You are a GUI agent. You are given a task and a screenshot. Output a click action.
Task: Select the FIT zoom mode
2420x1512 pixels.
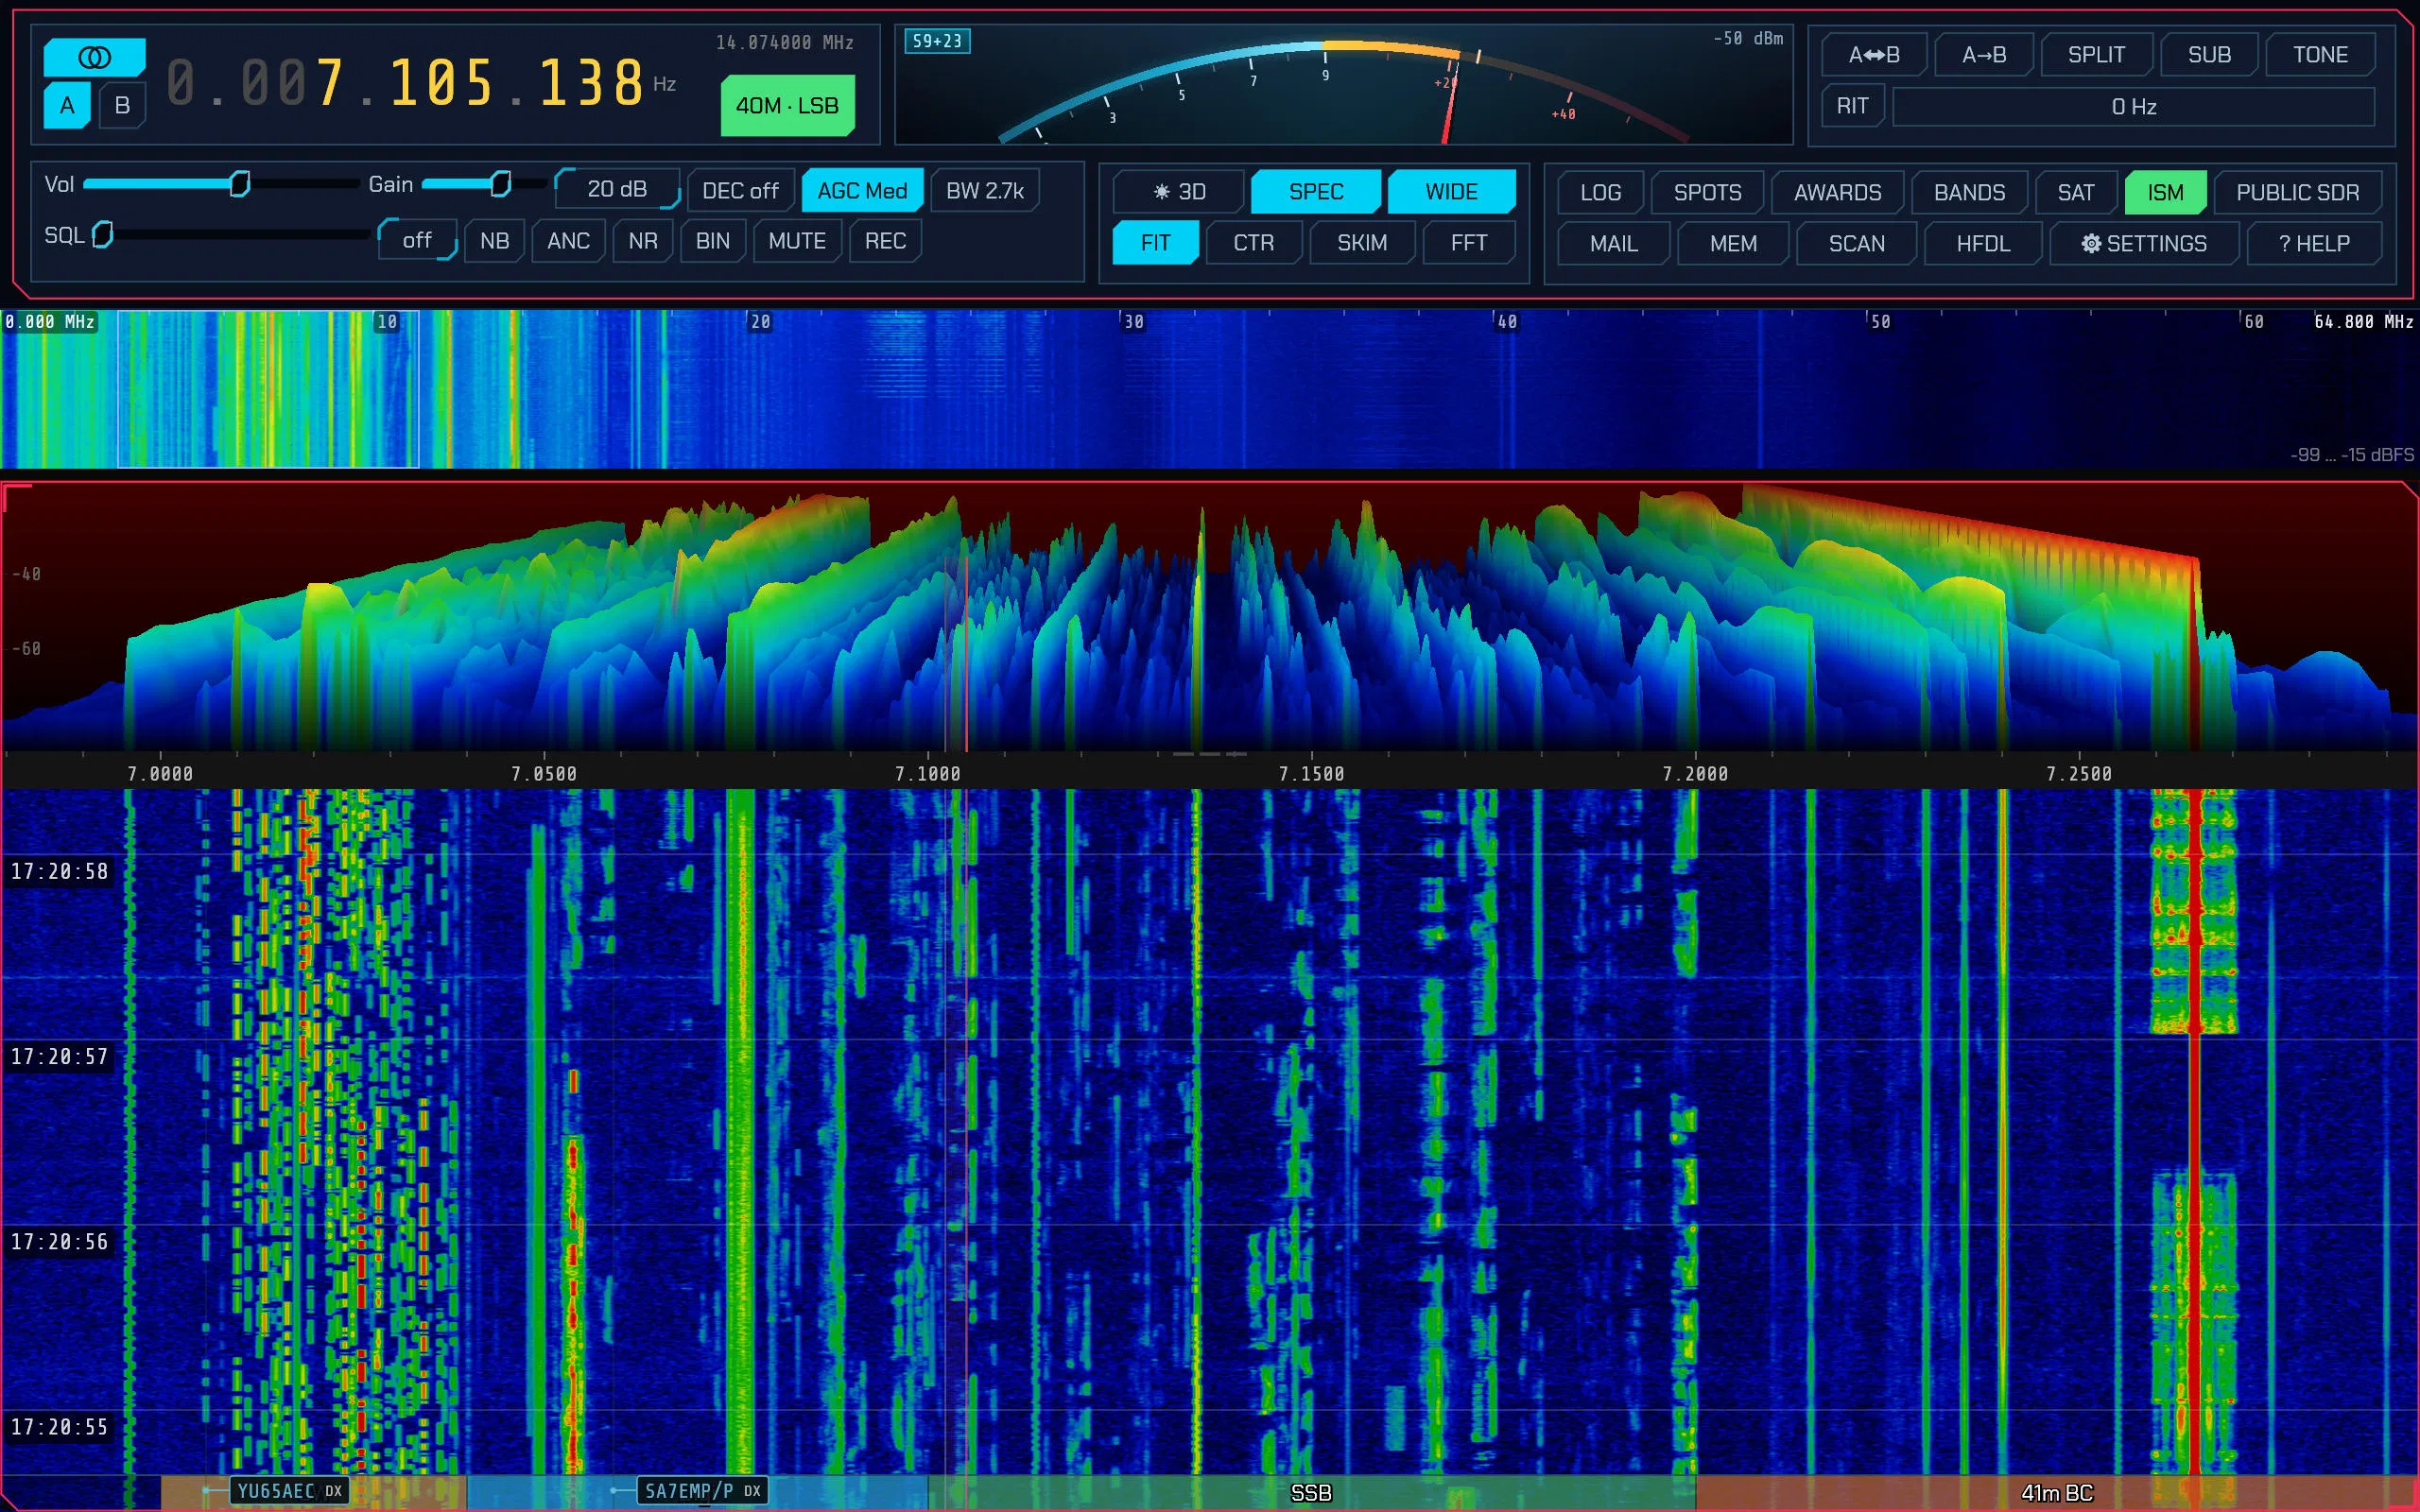point(1155,243)
